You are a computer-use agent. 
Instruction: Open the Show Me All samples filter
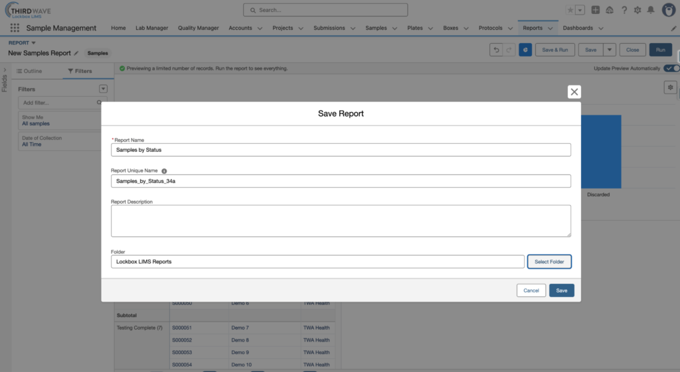(x=60, y=121)
